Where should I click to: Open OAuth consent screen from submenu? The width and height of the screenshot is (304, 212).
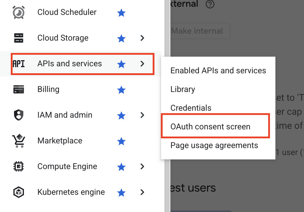pyautogui.click(x=210, y=127)
